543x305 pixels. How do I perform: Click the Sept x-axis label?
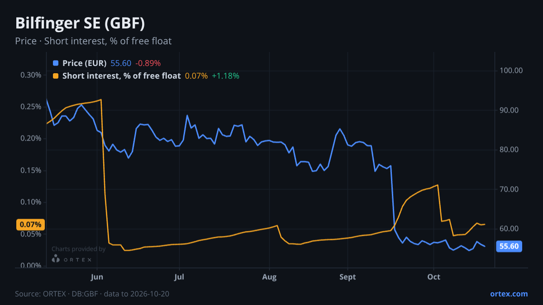[x=348, y=277]
